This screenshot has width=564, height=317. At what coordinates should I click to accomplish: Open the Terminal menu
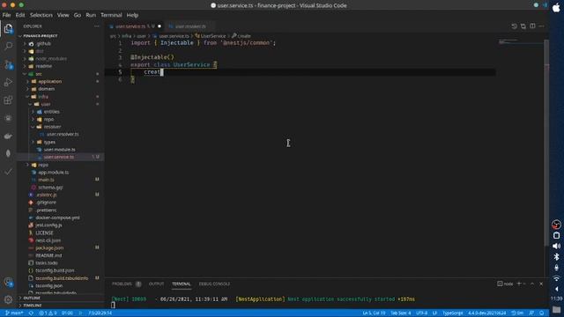click(111, 15)
